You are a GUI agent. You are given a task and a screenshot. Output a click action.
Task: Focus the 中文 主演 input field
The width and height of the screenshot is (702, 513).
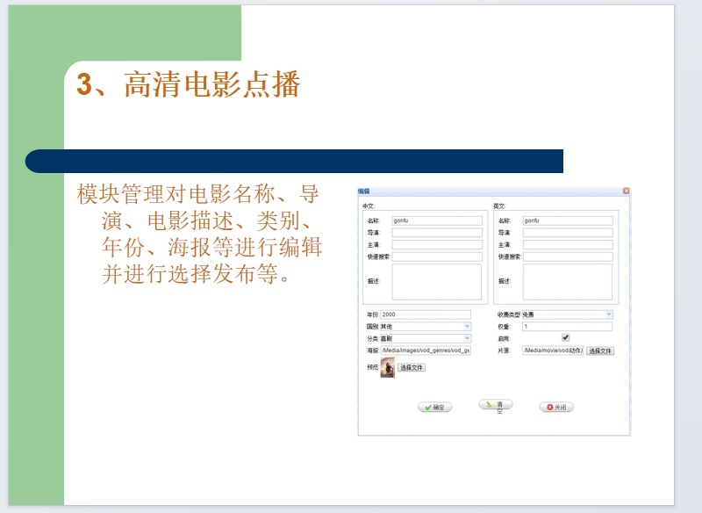[x=437, y=244]
